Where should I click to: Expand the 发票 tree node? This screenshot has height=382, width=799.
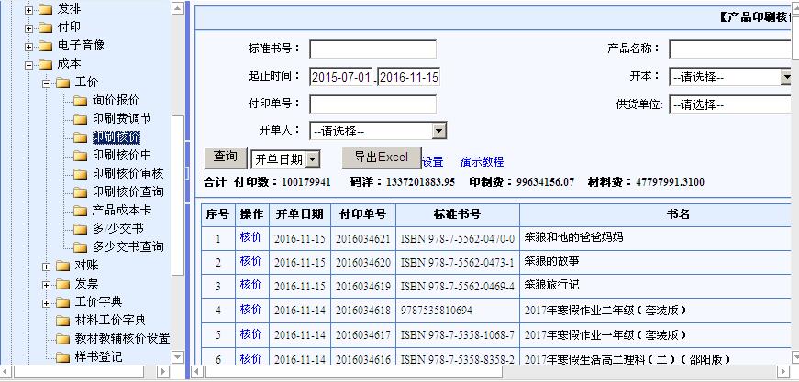click(x=47, y=284)
